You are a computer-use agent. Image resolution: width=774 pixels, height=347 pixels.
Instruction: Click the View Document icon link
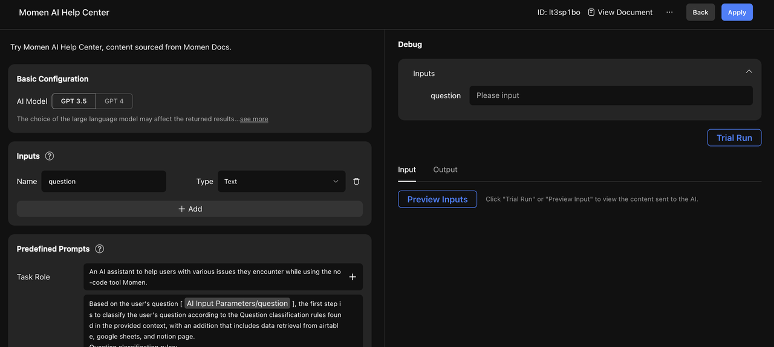620,12
